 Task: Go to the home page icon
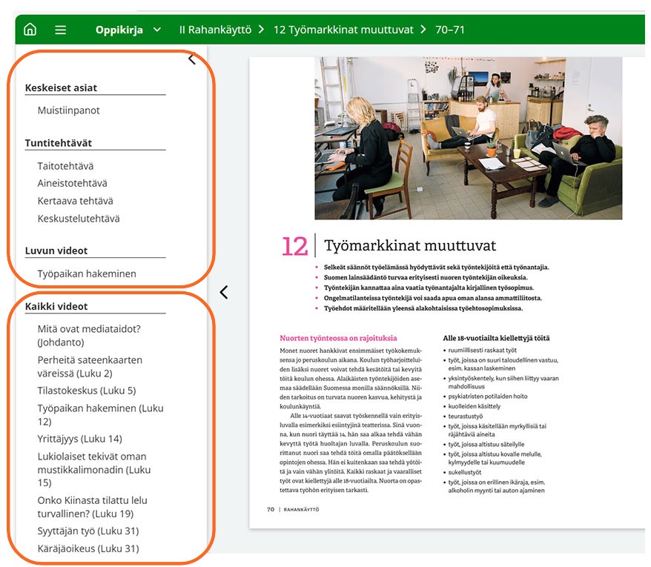coord(30,30)
